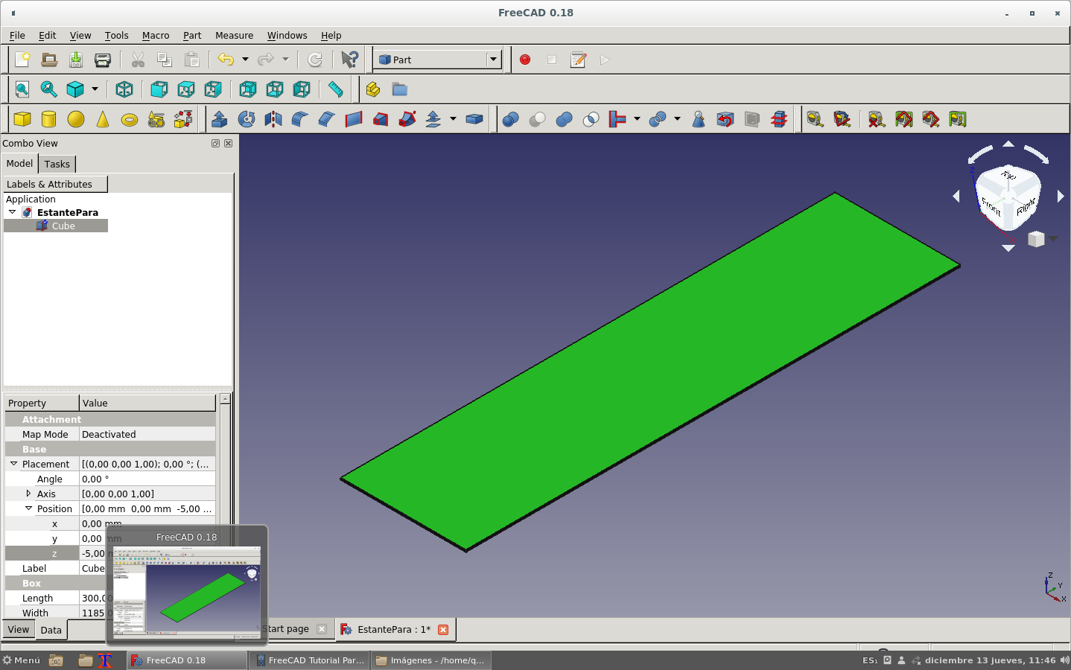
Task: Fit selection magnifier icon
Action: pyautogui.click(x=49, y=89)
